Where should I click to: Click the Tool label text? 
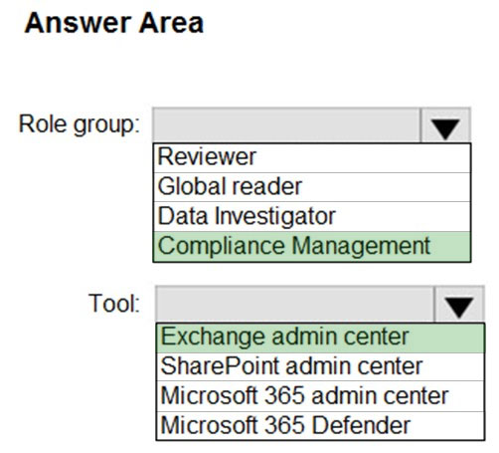[114, 304]
